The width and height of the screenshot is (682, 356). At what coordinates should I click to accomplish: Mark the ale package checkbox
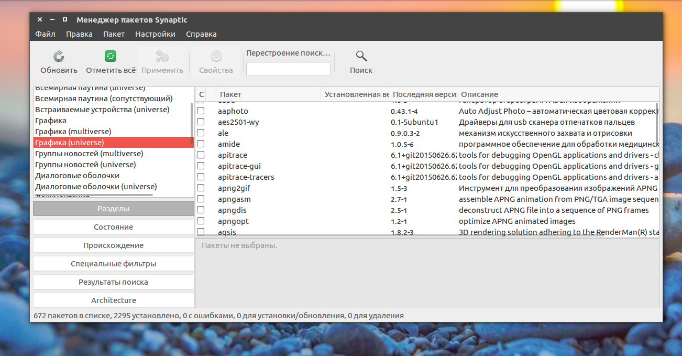(201, 133)
